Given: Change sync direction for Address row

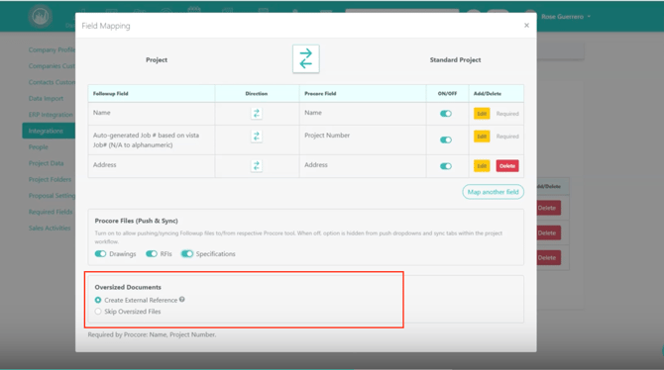Looking at the screenshot, I should pos(257,166).
